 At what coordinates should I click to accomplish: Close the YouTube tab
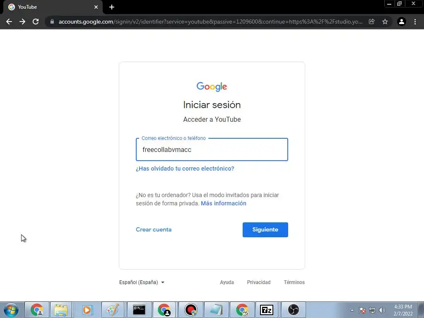pos(96,7)
